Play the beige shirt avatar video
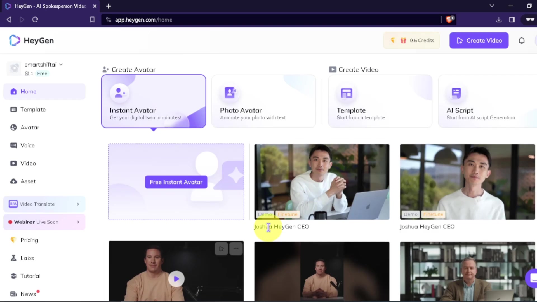This screenshot has width=537, height=302. click(x=176, y=279)
